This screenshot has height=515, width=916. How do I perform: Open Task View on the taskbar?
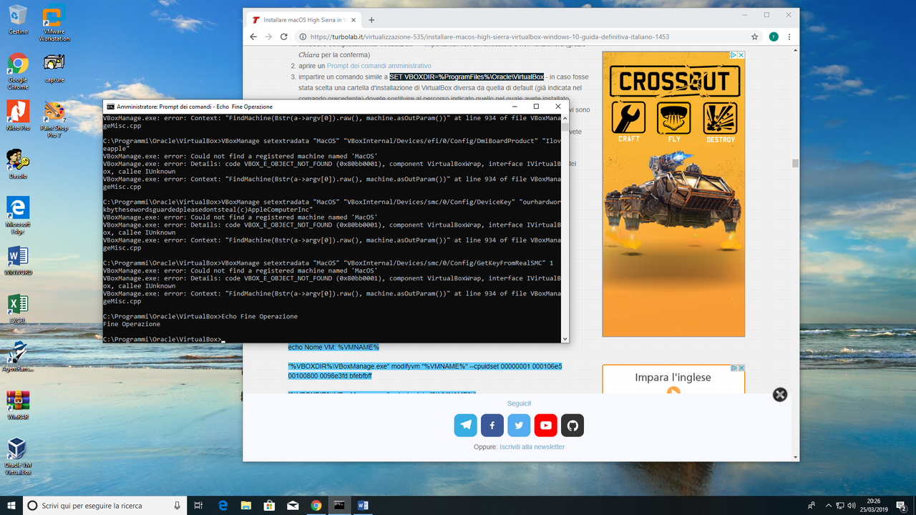click(198, 505)
